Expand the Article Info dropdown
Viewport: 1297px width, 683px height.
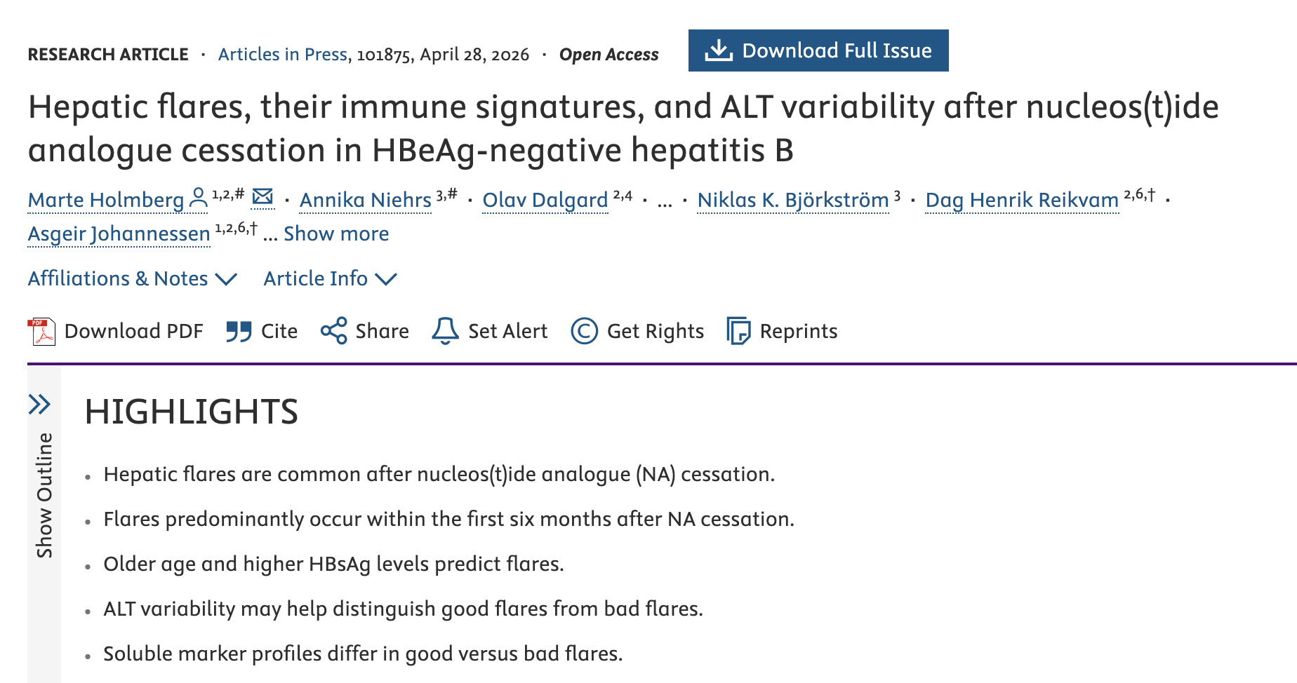[x=331, y=278]
